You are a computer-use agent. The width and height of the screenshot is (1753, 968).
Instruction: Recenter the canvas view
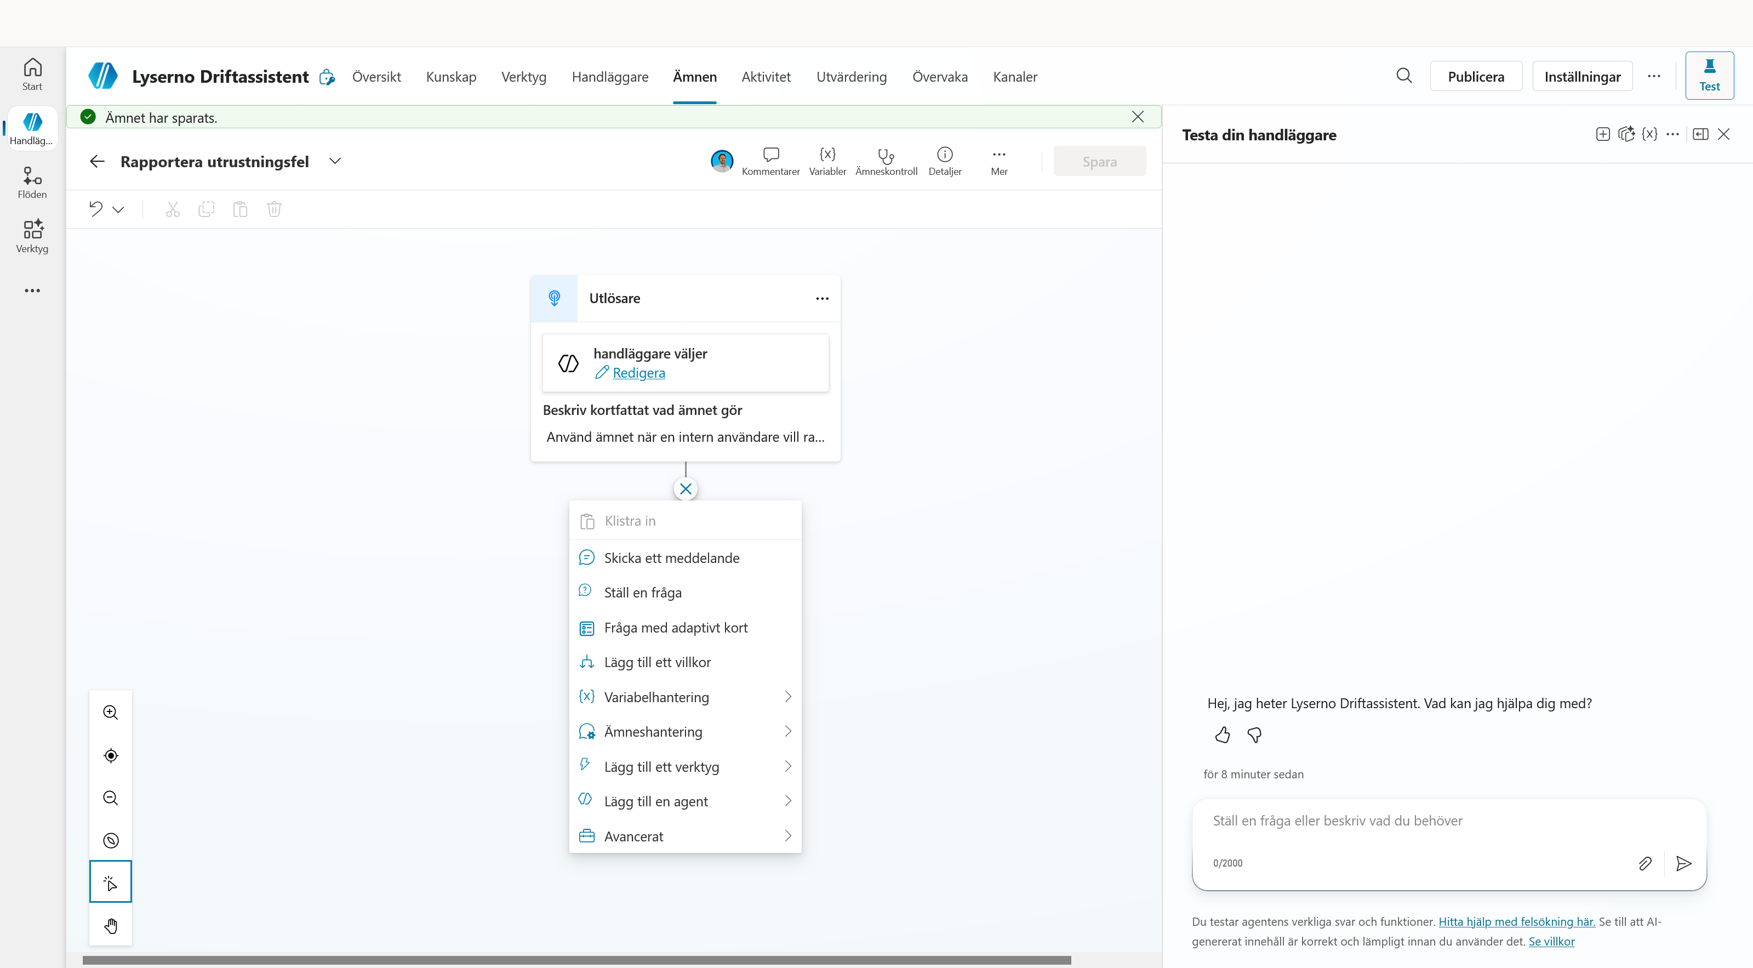110,755
